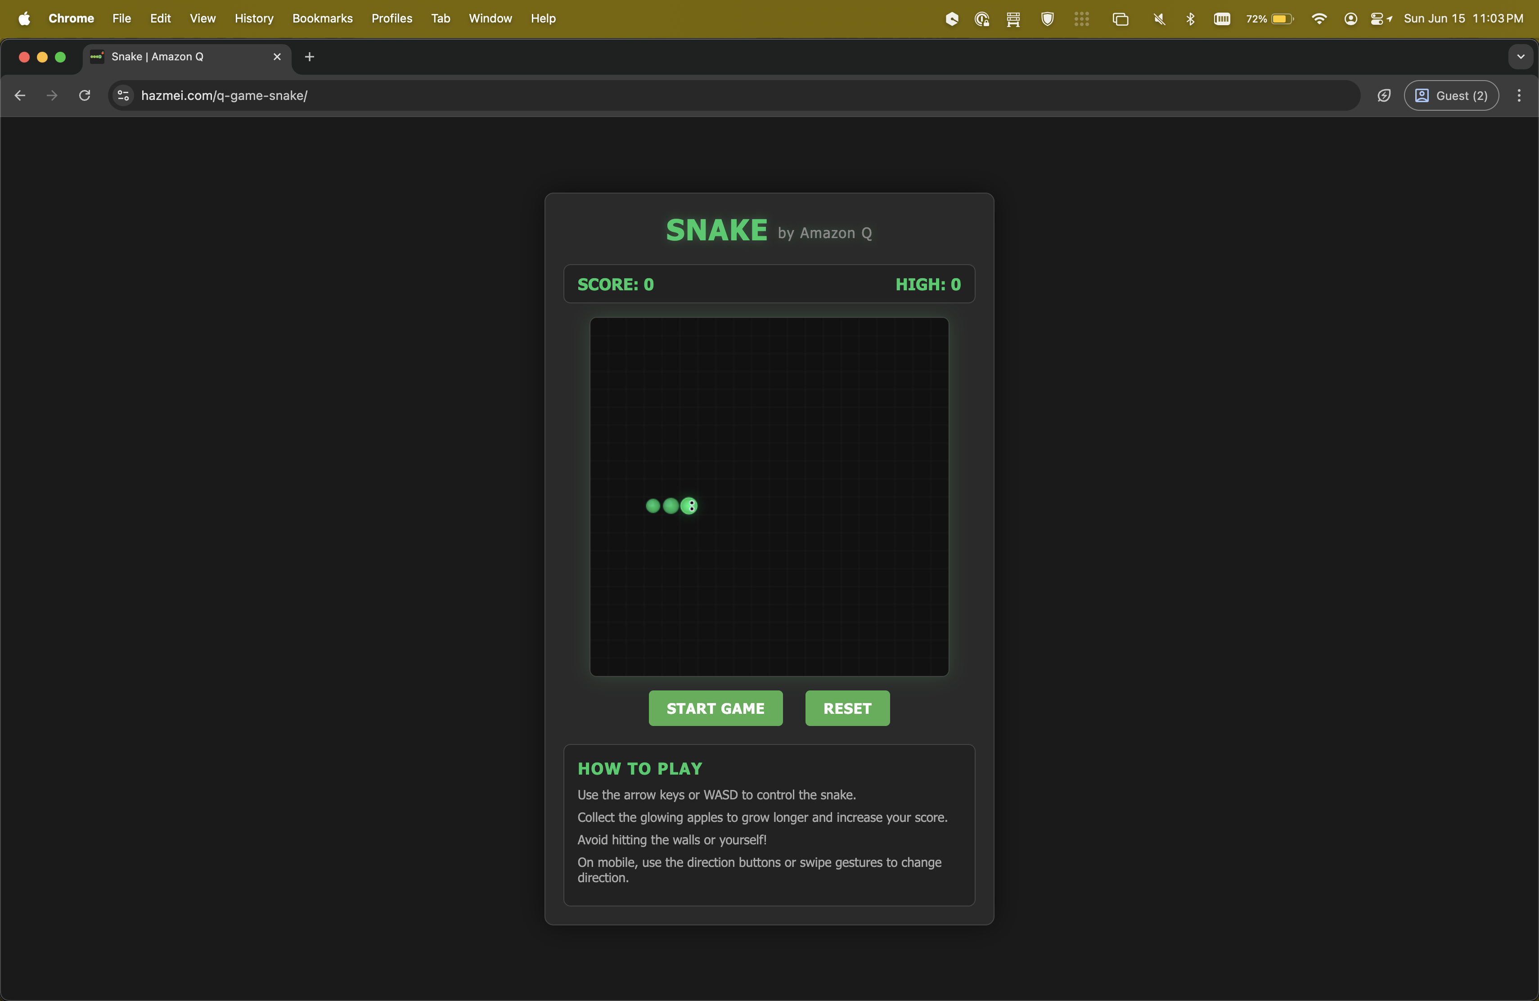
Task: Open Chrome's three-dot options menu
Action: (1519, 96)
